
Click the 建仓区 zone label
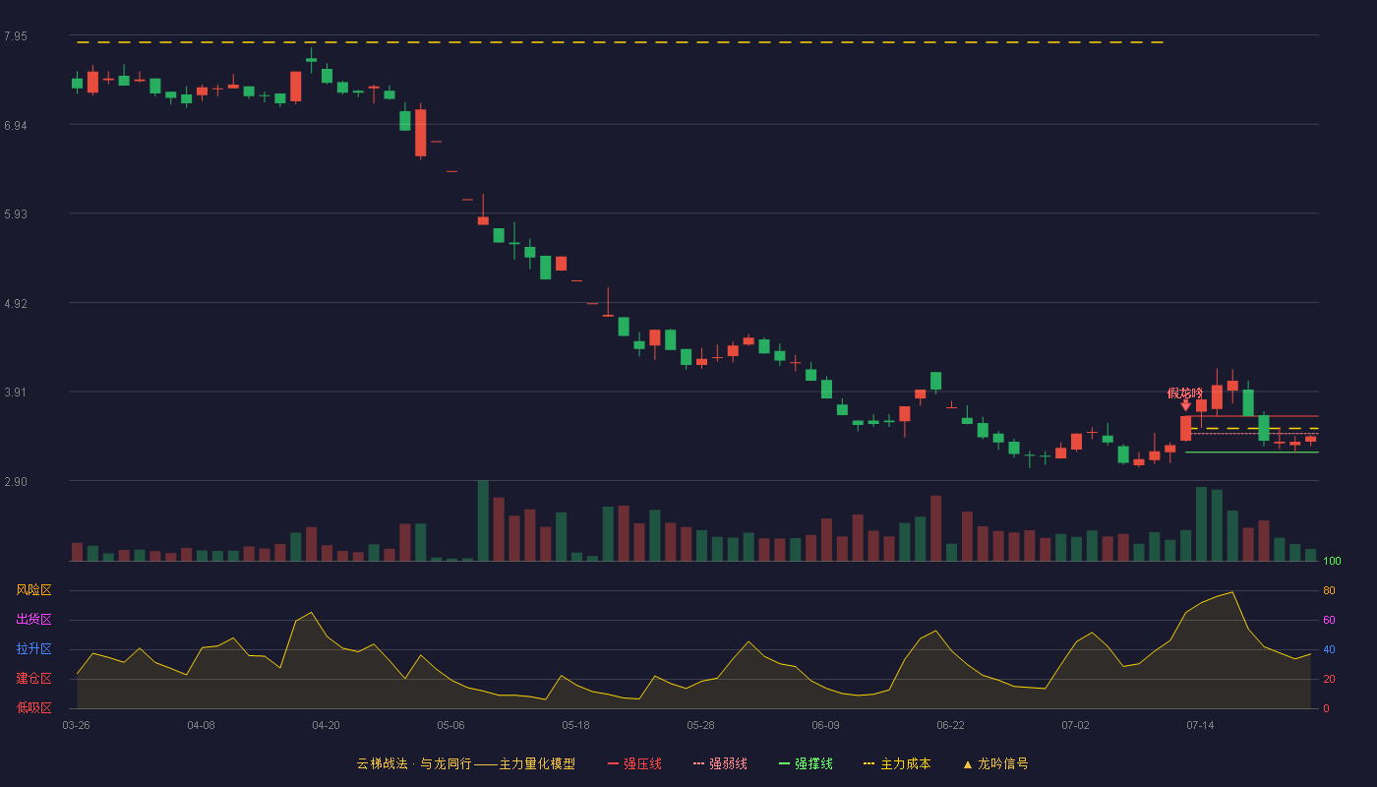(33, 679)
